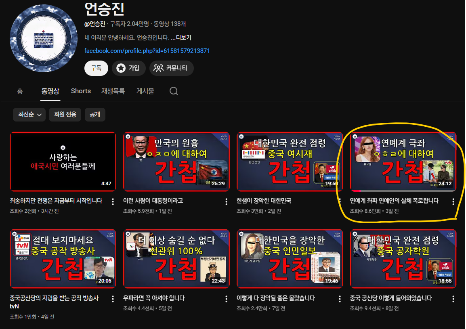Open video titled 이런 사람이 대통령이라고

point(153,201)
